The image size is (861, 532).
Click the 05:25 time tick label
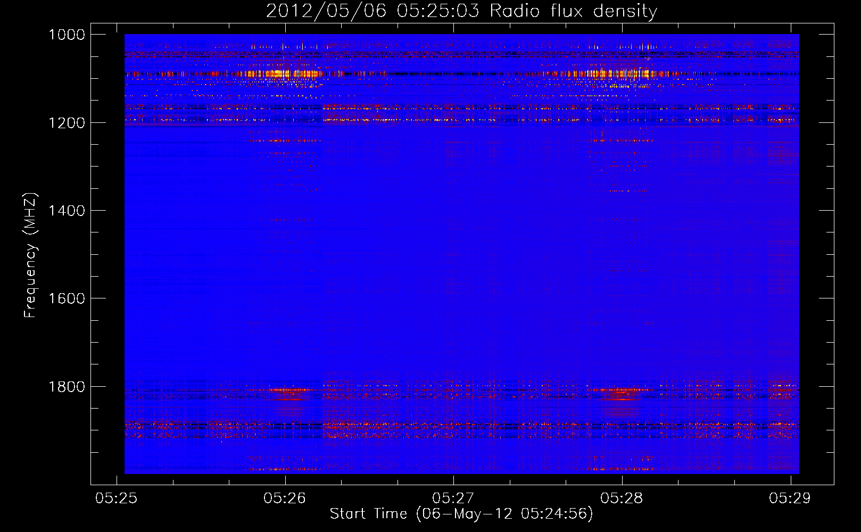pos(116,498)
